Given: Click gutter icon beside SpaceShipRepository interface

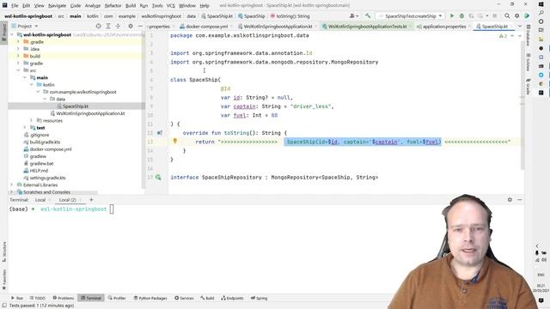Looking at the screenshot, I should click(158, 178).
